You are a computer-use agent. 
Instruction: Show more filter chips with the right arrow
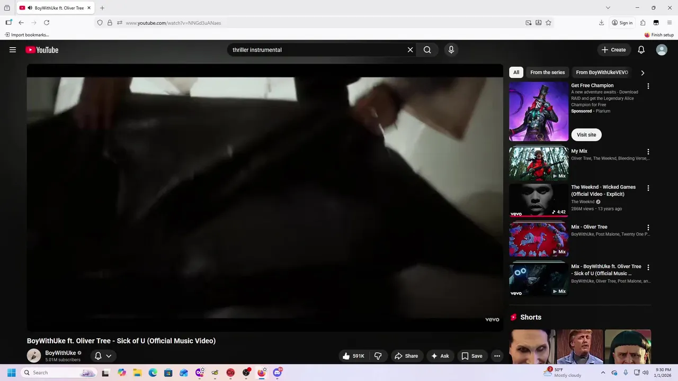point(643,73)
